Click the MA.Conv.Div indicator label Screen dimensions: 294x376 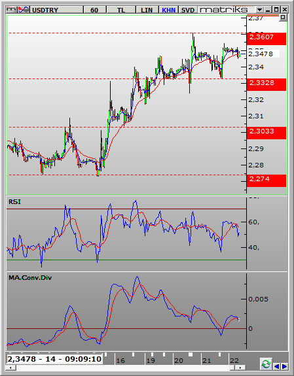tap(30, 278)
